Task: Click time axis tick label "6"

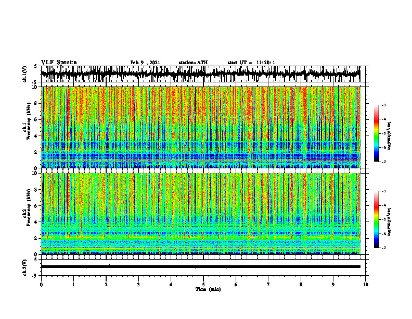Action: pos(236,285)
